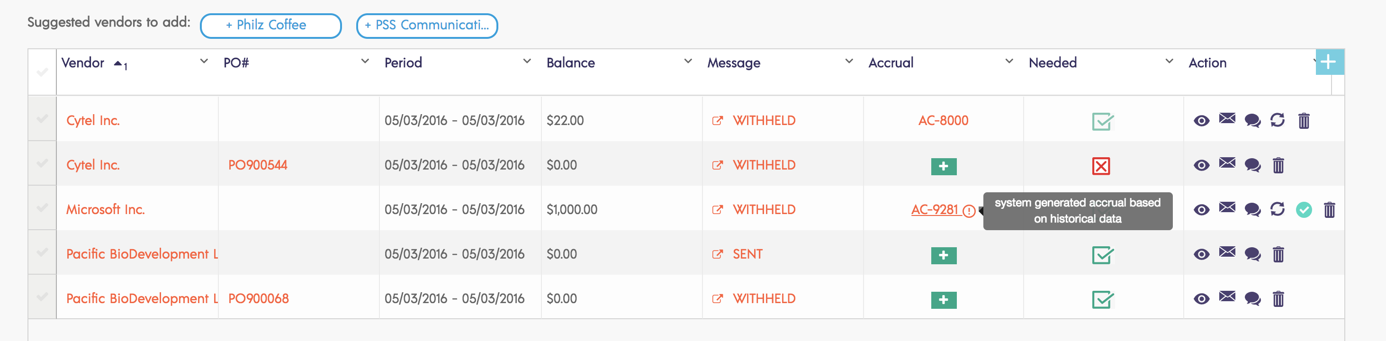The width and height of the screenshot is (1386, 341).
Task: Click green approve checkmark in Microsoft row
Action: pyautogui.click(x=1303, y=209)
